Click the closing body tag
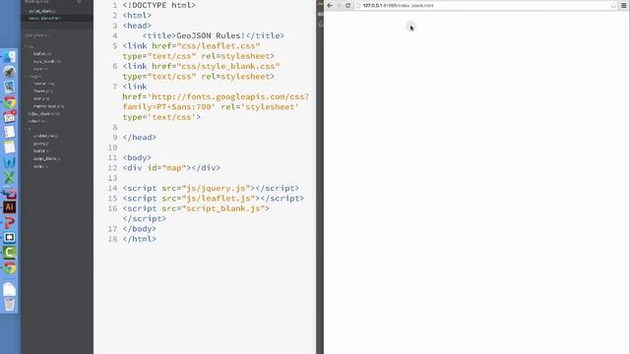 (x=140, y=229)
